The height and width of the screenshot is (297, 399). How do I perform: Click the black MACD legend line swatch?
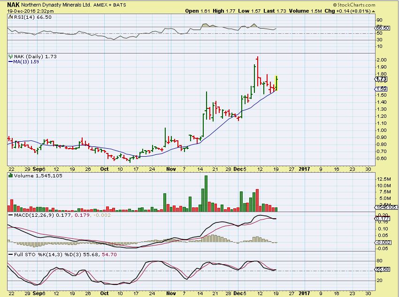(10, 215)
